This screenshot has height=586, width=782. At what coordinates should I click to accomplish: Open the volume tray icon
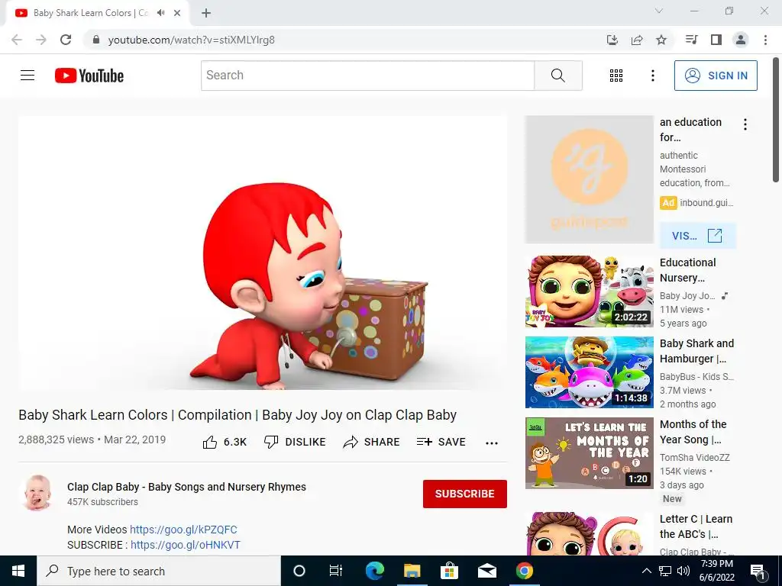[x=683, y=571]
